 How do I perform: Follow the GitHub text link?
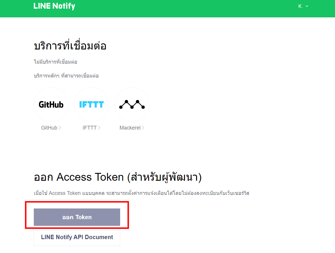coord(49,128)
